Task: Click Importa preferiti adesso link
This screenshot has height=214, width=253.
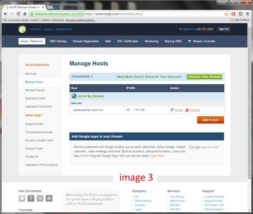Action: (x=80, y=20)
